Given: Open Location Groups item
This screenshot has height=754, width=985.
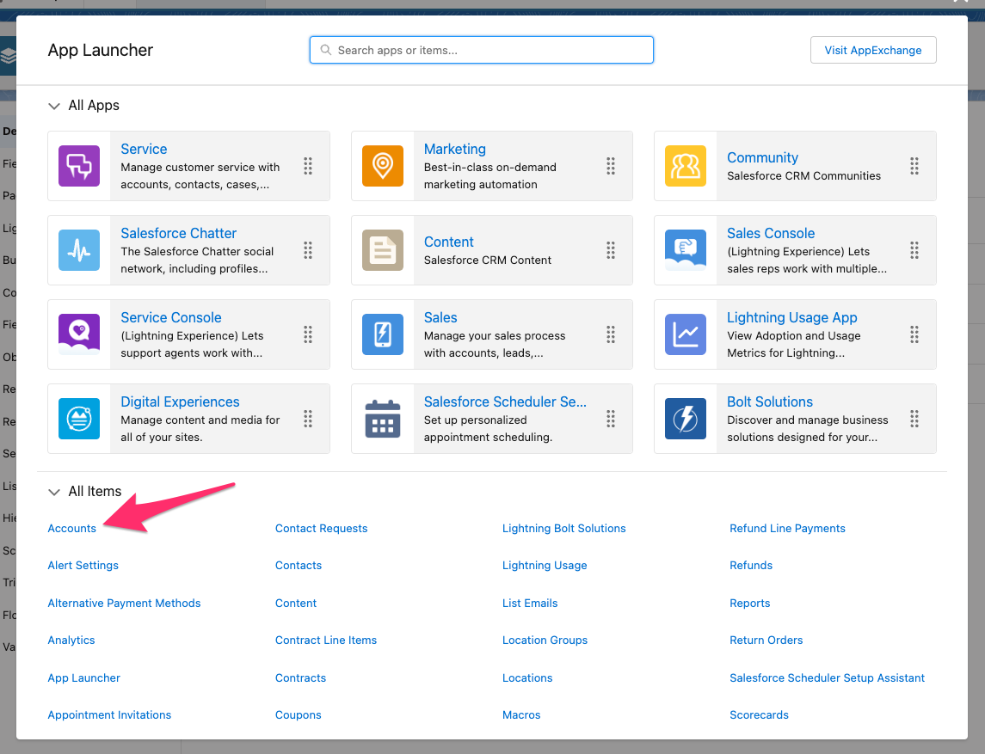Looking at the screenshot, I should pyautogui.click(x=545, y=640).
